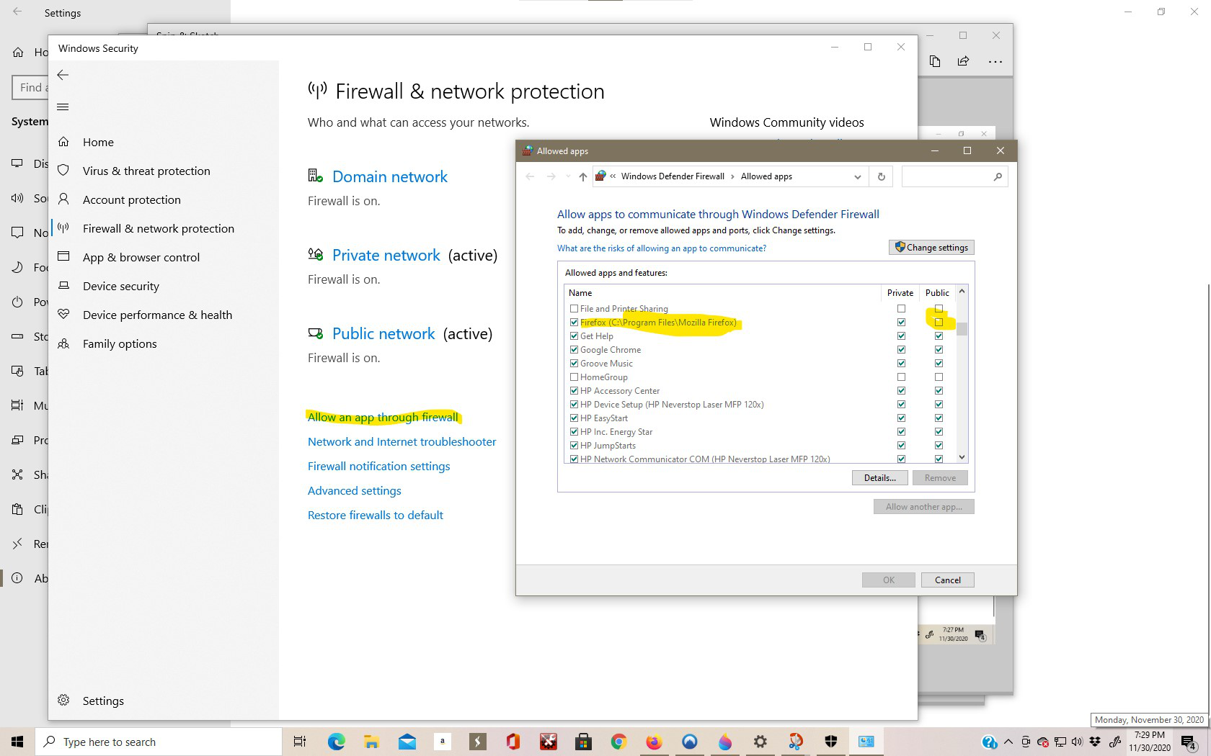This screenshot has width=1211, height=756.
Task: Click the Public network icon
Action: coord(315,333)
